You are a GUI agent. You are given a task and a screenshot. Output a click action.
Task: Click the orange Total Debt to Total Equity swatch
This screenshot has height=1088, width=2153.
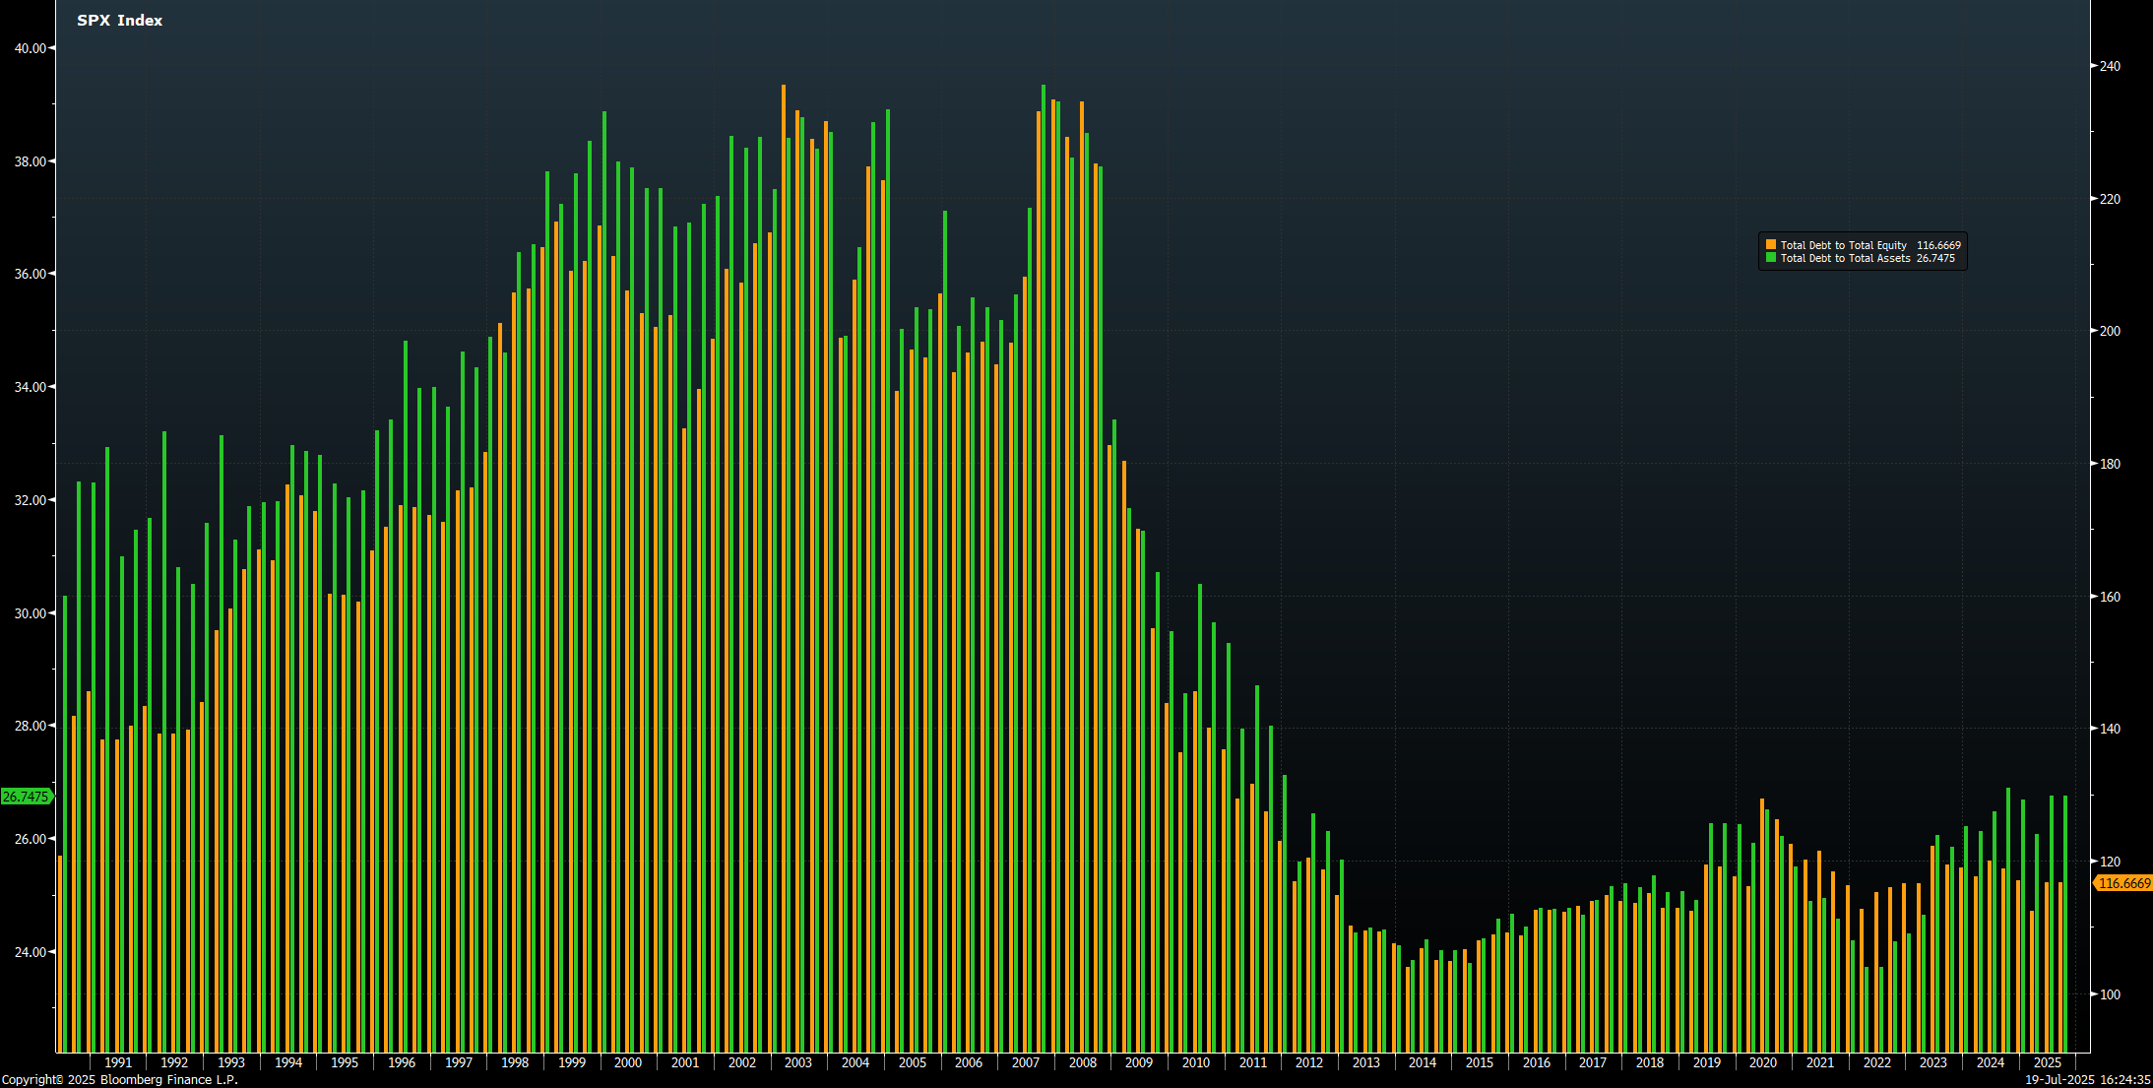tap(1771, 245)
